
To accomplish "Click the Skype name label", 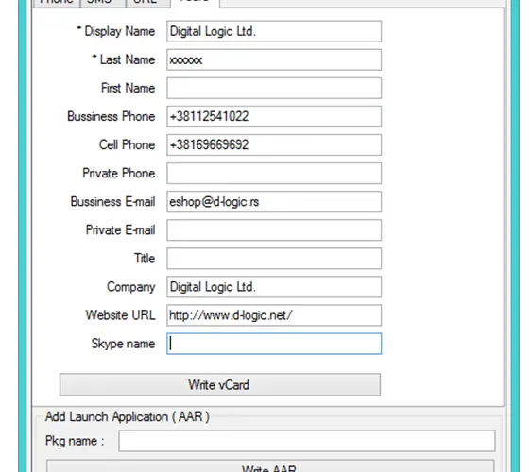I will [x=123, y=344].
